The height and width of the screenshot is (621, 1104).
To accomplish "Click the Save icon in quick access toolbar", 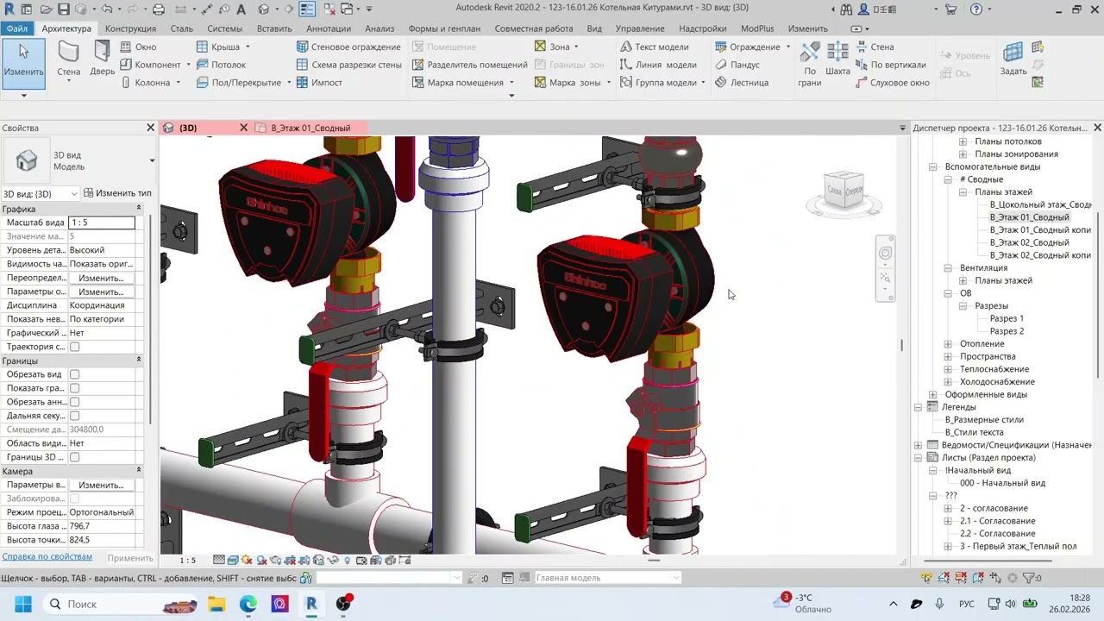I will (x=63, y=9).
